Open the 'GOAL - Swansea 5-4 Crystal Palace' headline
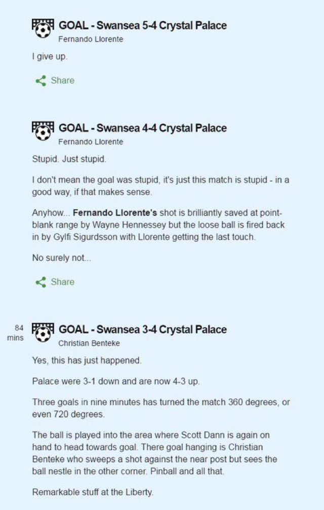This screenshot has width=324, height=510. 143,25
